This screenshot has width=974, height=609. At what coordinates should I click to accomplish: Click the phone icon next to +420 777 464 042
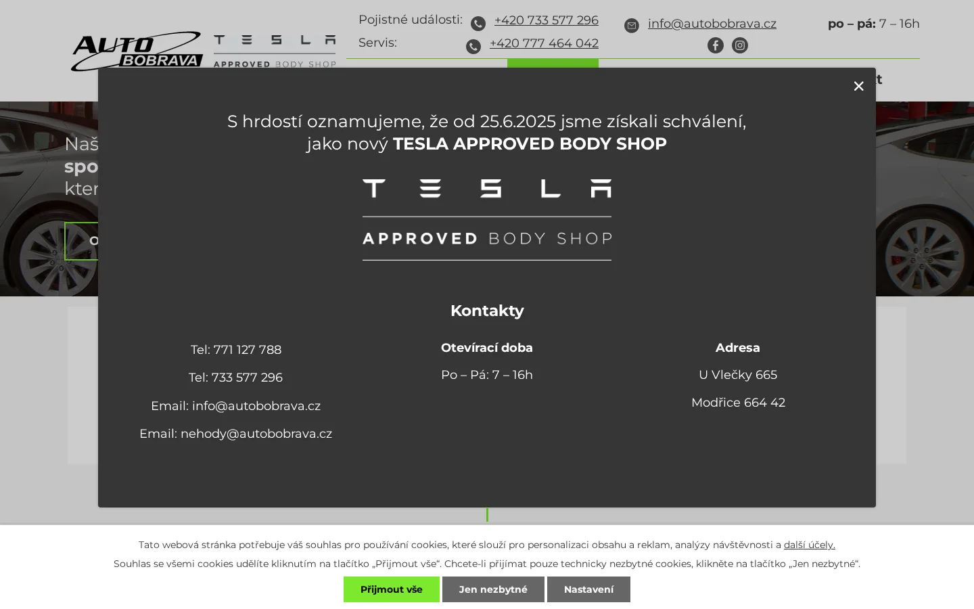click(473, 47)
